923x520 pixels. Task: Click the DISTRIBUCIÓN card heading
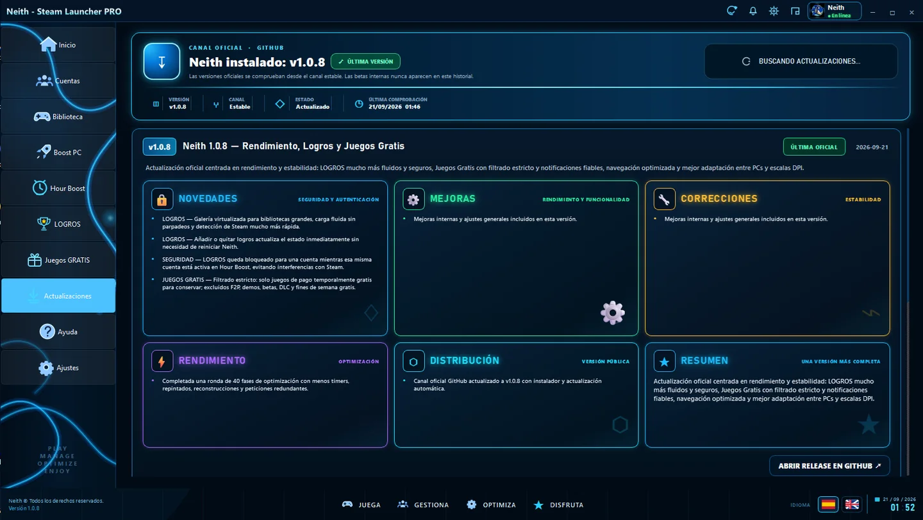[x=465, y=361]
